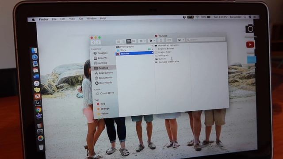Select the Red tag in sidebar
The width and height of the screenshot is (283, 159).
tap(101, 104)
